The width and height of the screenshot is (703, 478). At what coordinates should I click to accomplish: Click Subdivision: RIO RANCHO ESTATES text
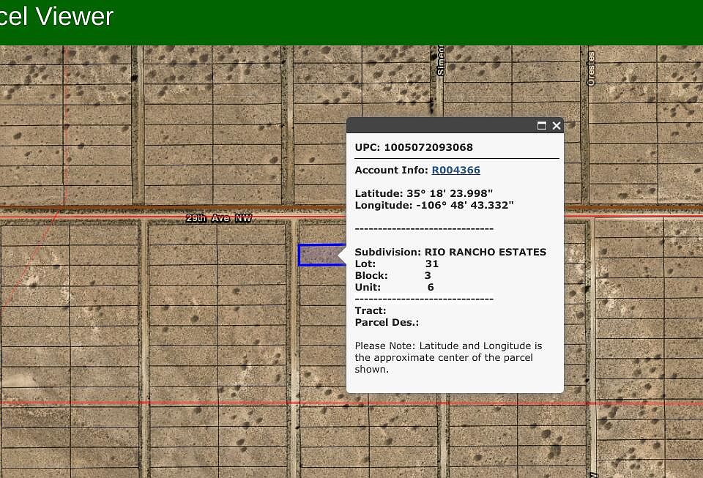450,253
